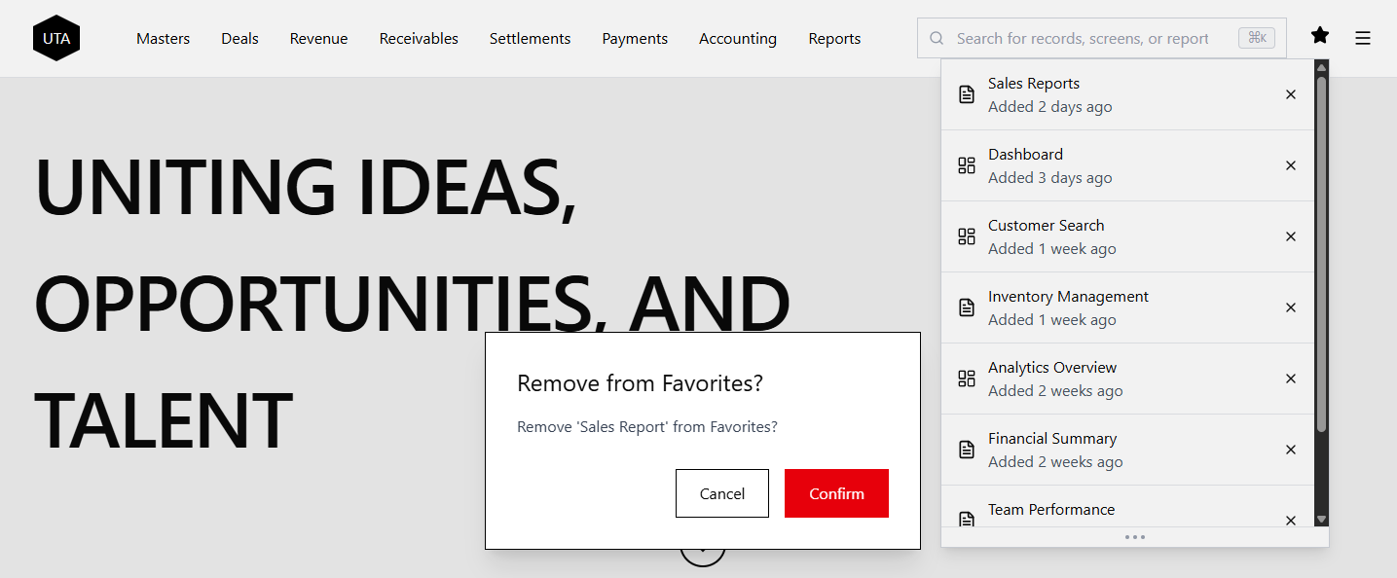This screenshot has height=578, width=1397.
Task: Select the Financial Summary document icon
Action: [966, 449]
